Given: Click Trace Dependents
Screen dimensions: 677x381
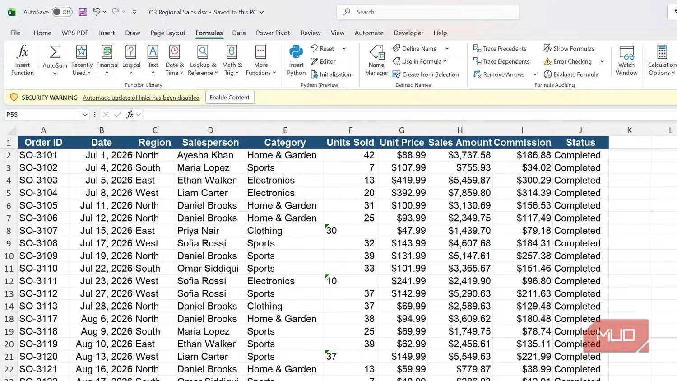Looking at the screenshot, I should (x=501, y=61).
